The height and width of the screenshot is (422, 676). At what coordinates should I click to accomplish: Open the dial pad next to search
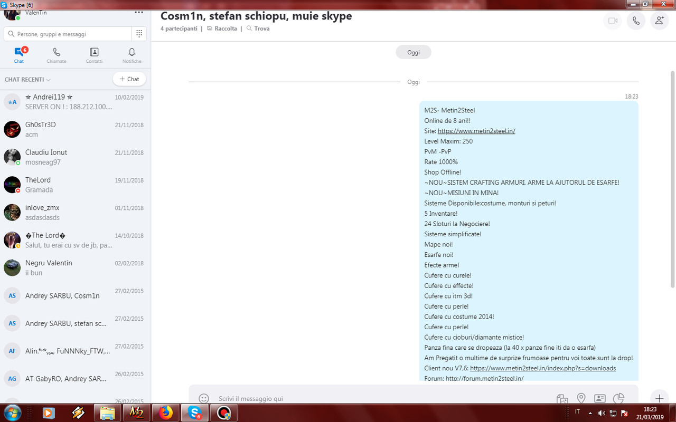[x=139, y=34]
